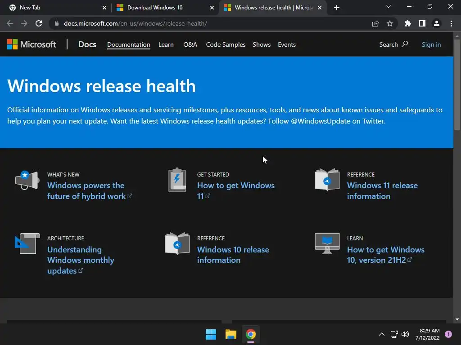Viewport: 461px width, 345px height.
Task: Open File Explorer from taskbar
Action: pyautogui.click(x=231, y=334)
